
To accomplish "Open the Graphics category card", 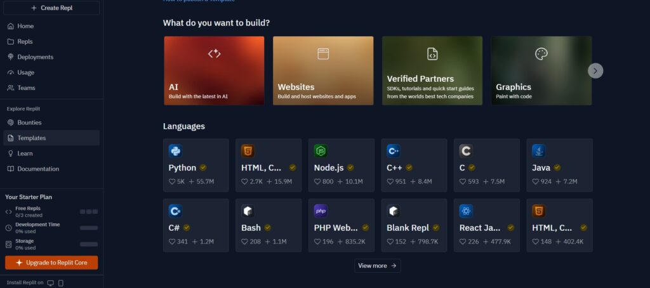I will tap(541, 70).
